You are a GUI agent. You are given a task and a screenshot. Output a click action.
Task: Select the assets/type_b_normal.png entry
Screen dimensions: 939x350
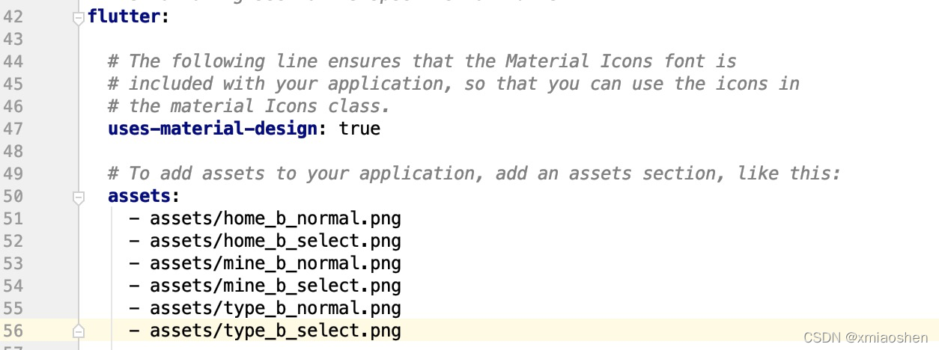(275, 308)
